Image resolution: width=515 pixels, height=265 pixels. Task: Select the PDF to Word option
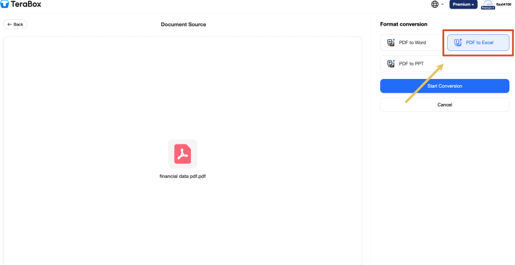pyautogui.click(x=411, y=43)
